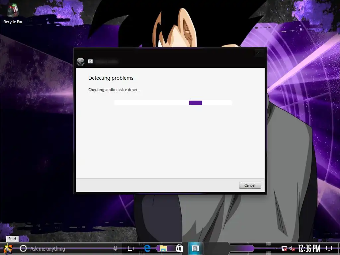Screen dimensions: 340x255
Task: Show hidden system tray icons
Action: point(276,249)
